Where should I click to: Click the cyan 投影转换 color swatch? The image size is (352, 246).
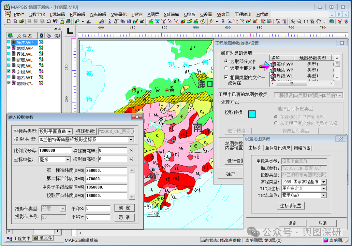pyautogui.click(x=252, y=114)
